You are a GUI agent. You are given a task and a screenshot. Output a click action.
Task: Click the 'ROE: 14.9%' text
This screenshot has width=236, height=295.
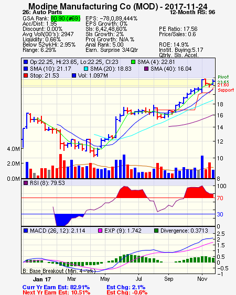[x=174, y=45]
